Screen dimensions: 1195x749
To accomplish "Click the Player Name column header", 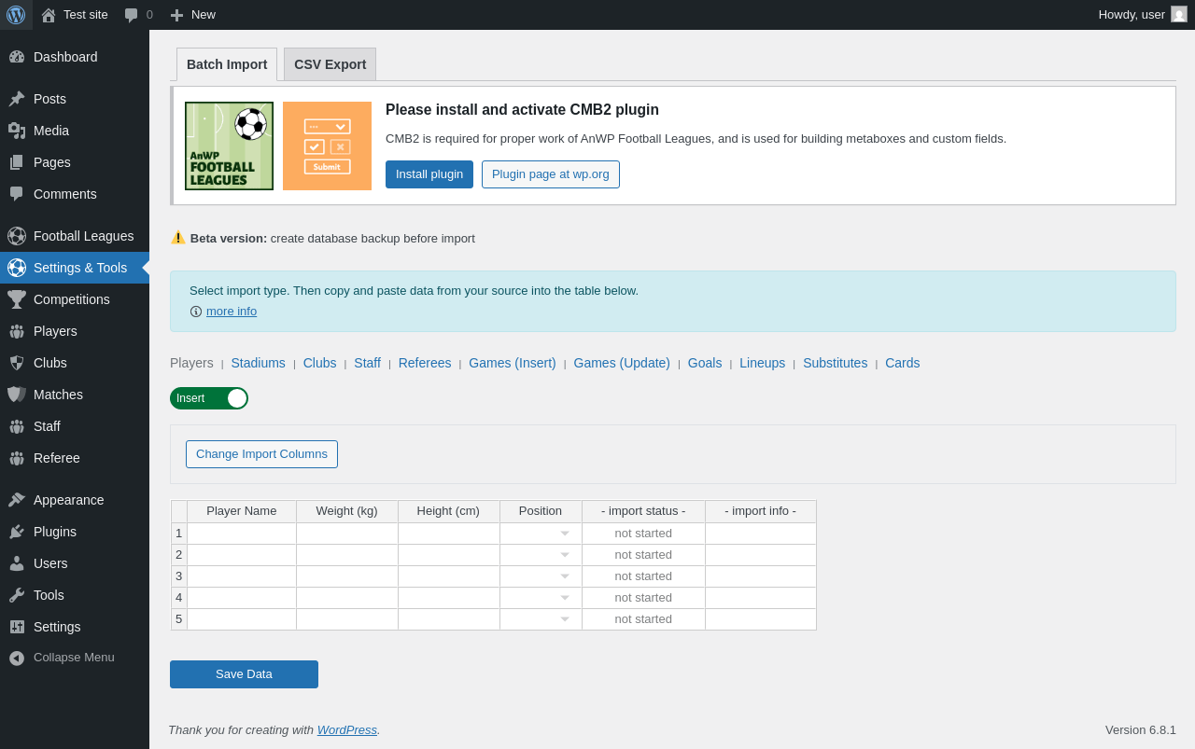I will pyautogui.click(x=242, y=511).
